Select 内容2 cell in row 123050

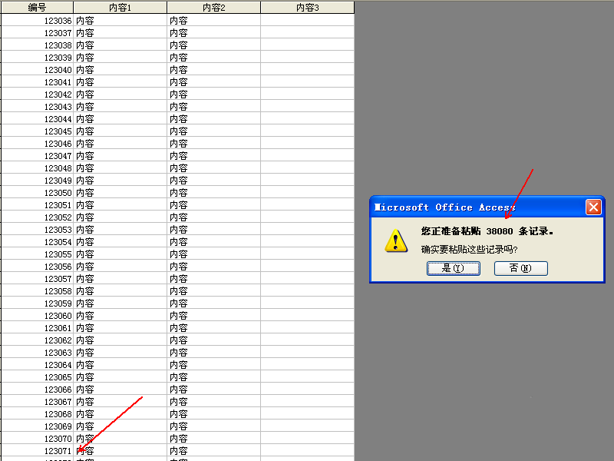pos(214,193)
